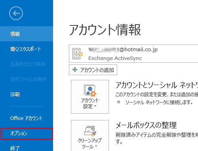This screenshot has width=198, height=151.
Task: Click the アカウントの追加 button
Action: (x=93, y=70)
